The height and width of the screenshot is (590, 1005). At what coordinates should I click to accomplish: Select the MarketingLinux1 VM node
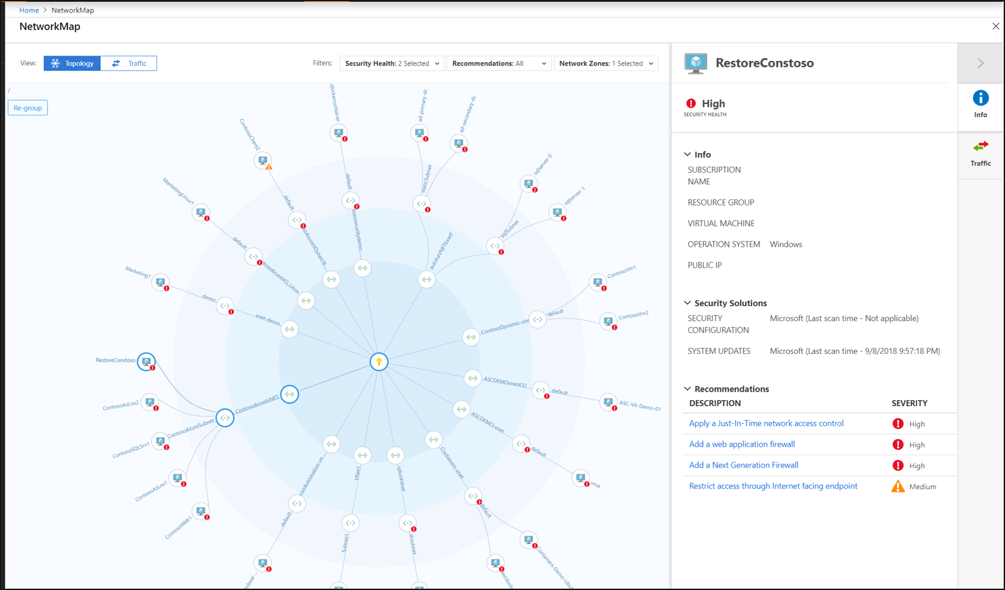[201, 212]
